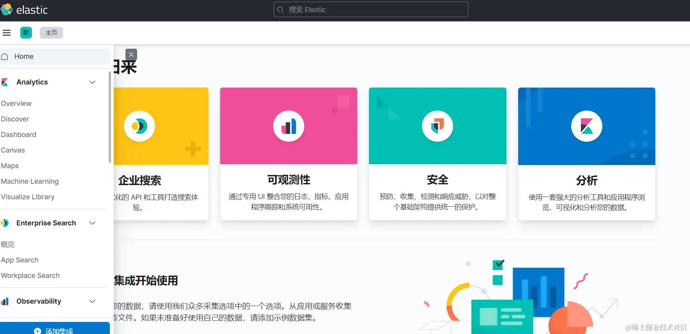Click the 分析 card description text
Image resolution: width=690 pixels, height=334 pixels.
coord(587,202)
